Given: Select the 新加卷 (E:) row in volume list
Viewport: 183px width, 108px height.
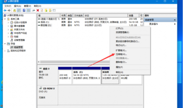Looking at the screenshot, I should coord(90,25).
